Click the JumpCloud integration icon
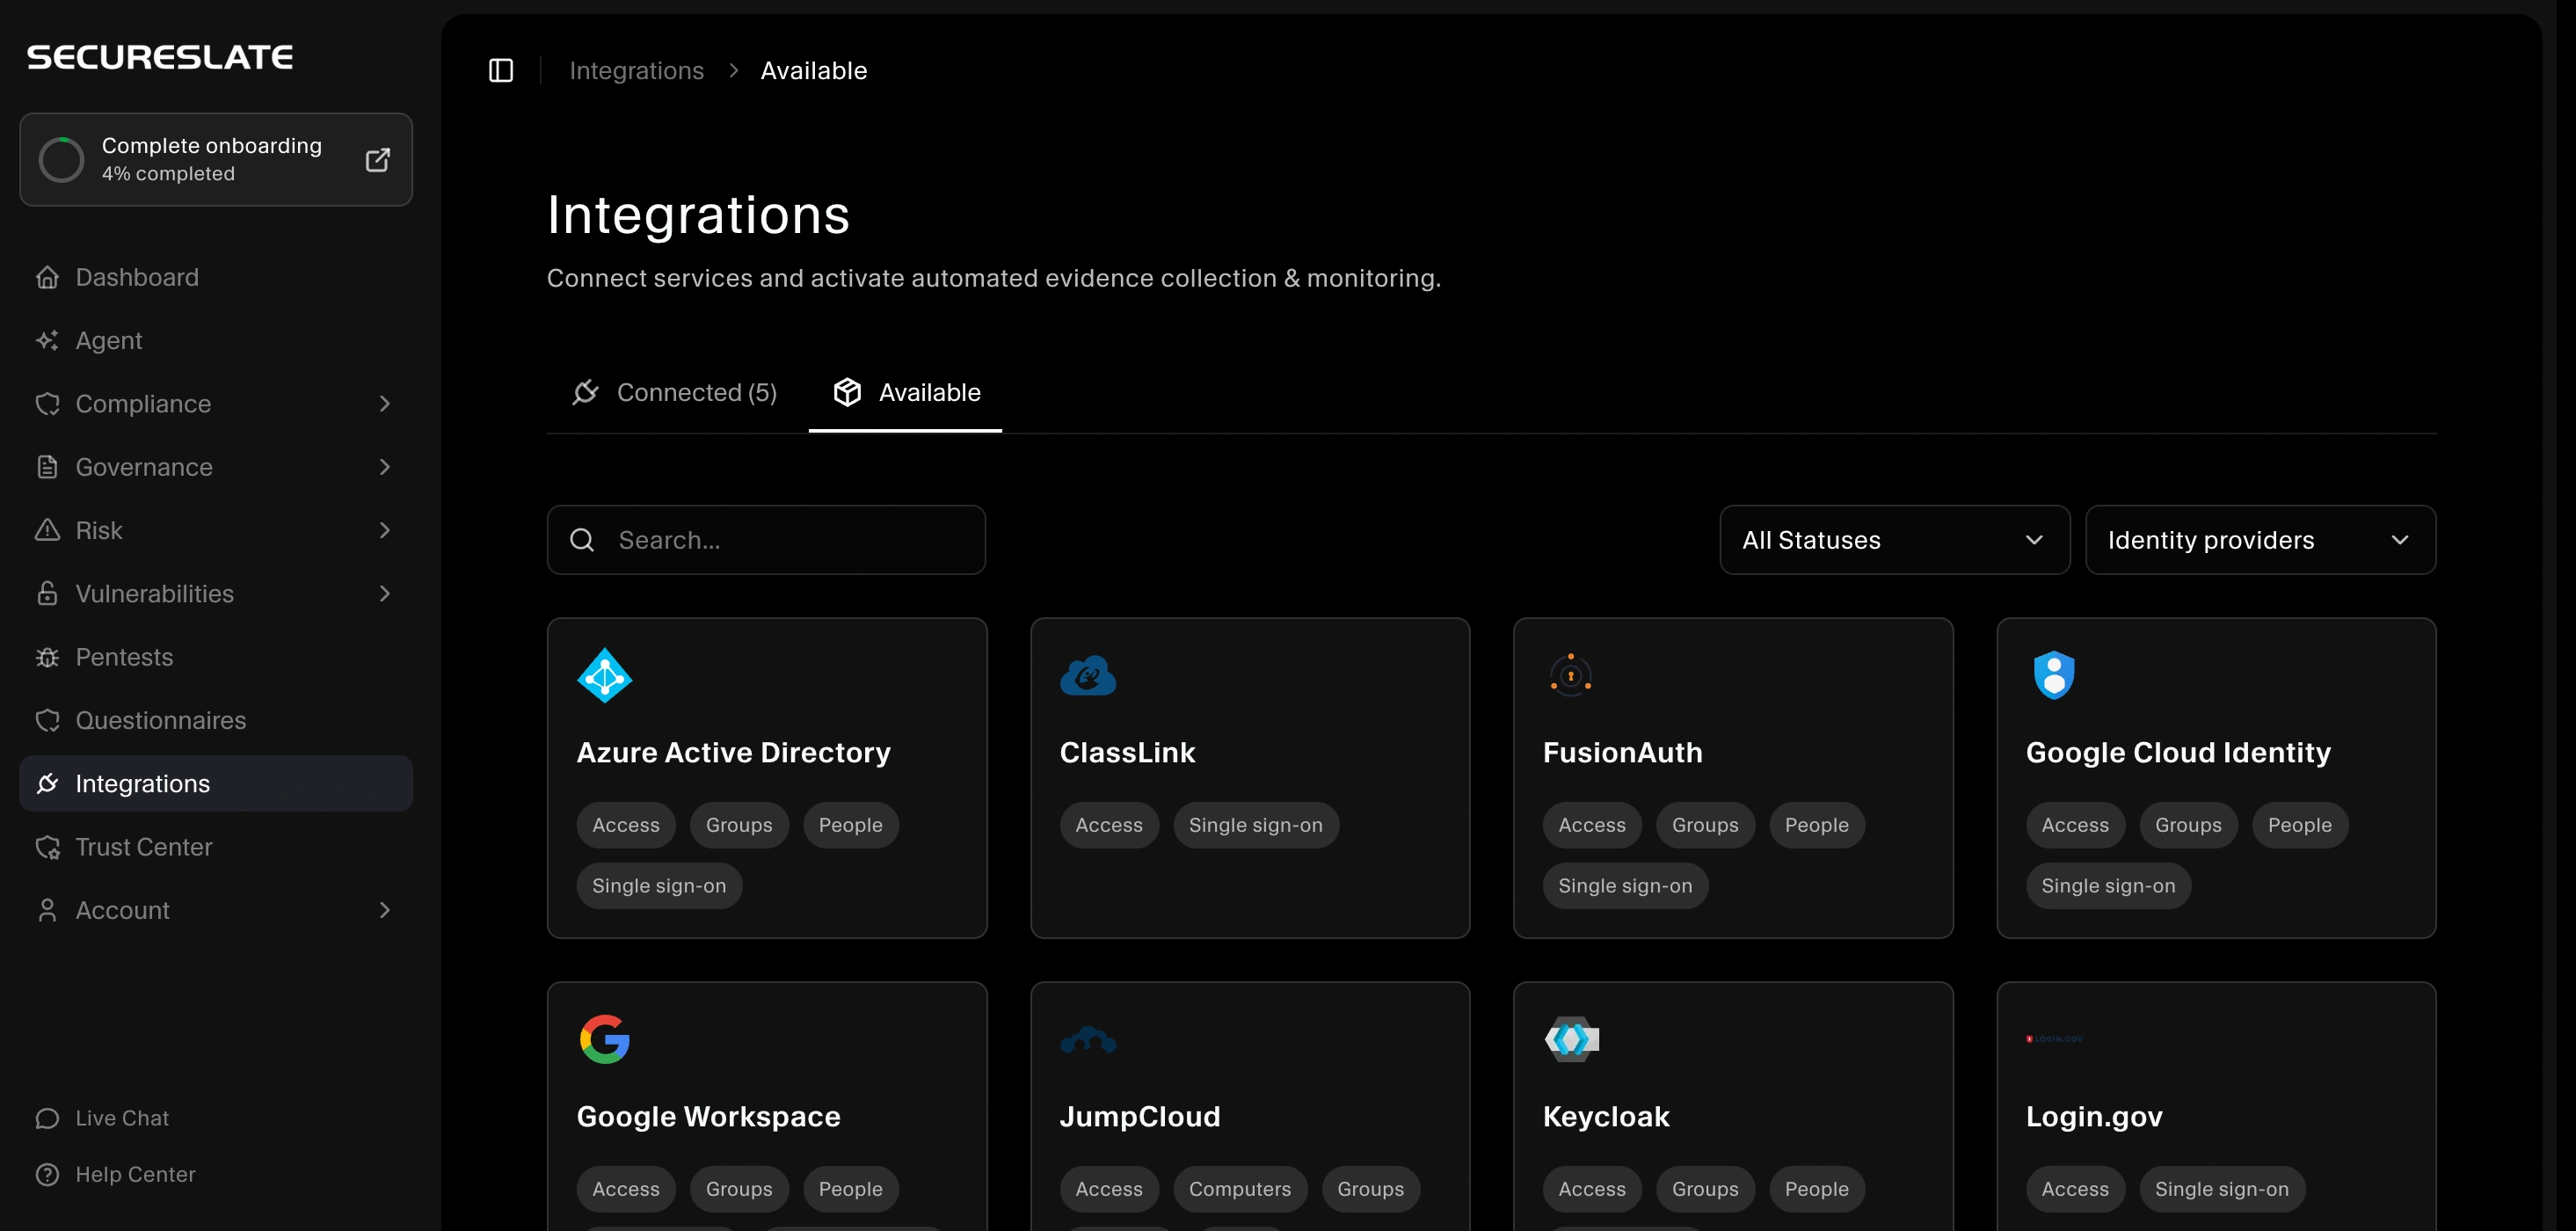The height and width of the screenshot is (1231, 2576). (x=1088, y=1038)
